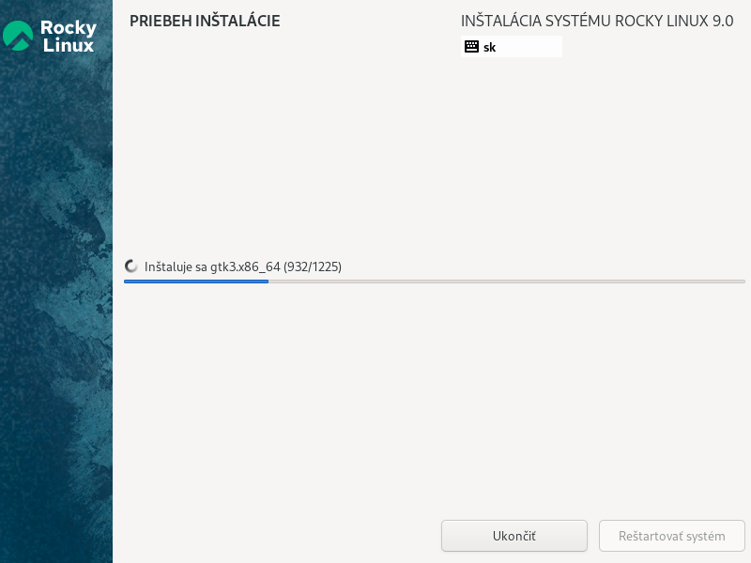Click the keyboard icon beside sk
The width and height of the screenshot is (751, 563).
point(471,46)
